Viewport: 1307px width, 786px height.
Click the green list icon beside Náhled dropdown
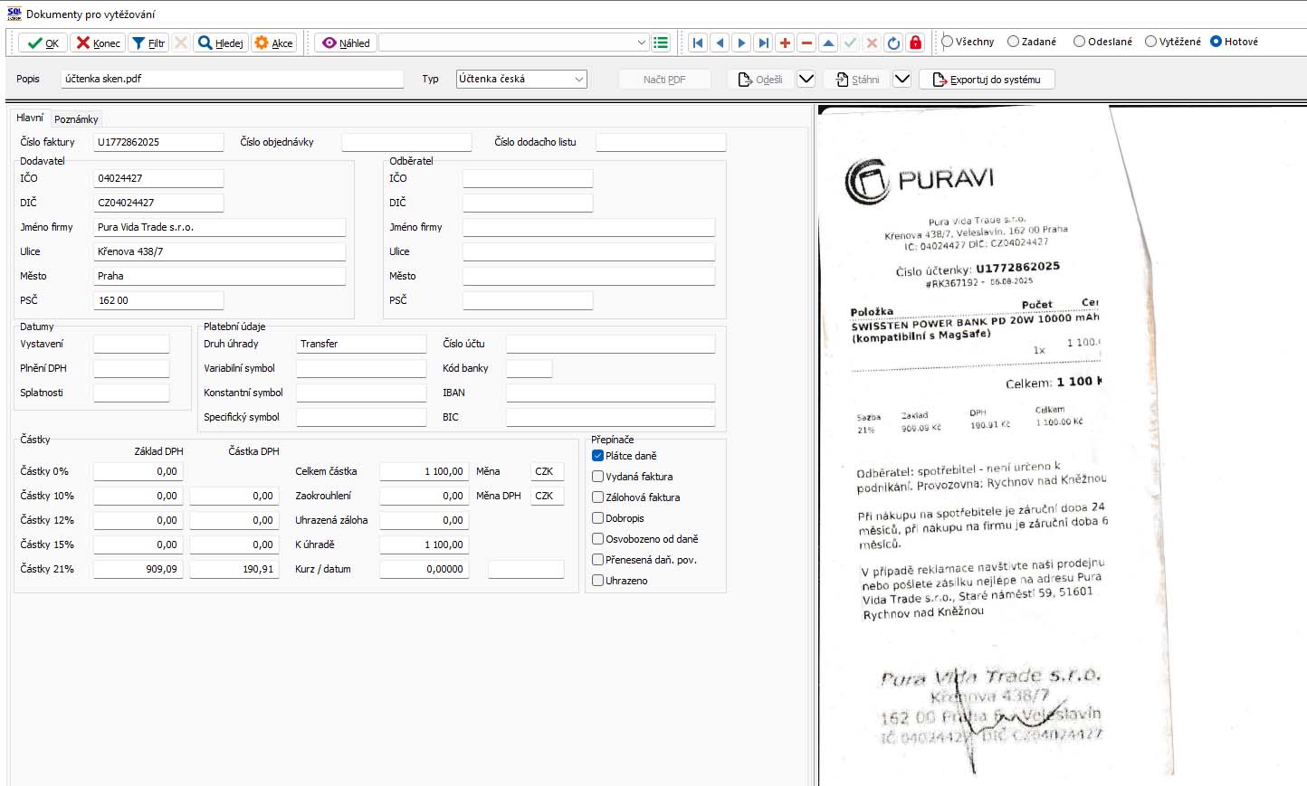661,43
